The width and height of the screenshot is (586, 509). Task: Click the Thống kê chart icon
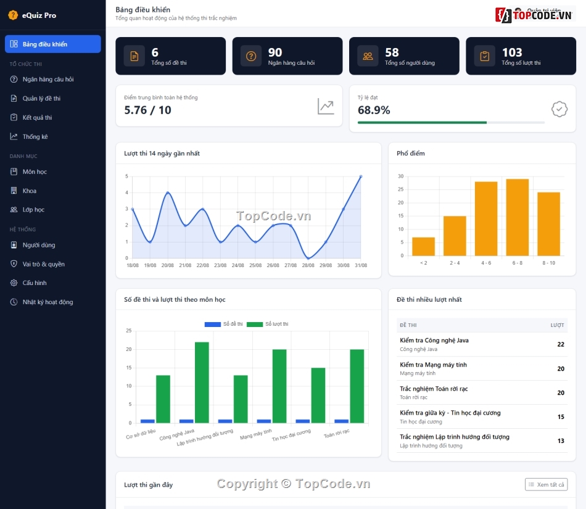click(x=14, y=136)
